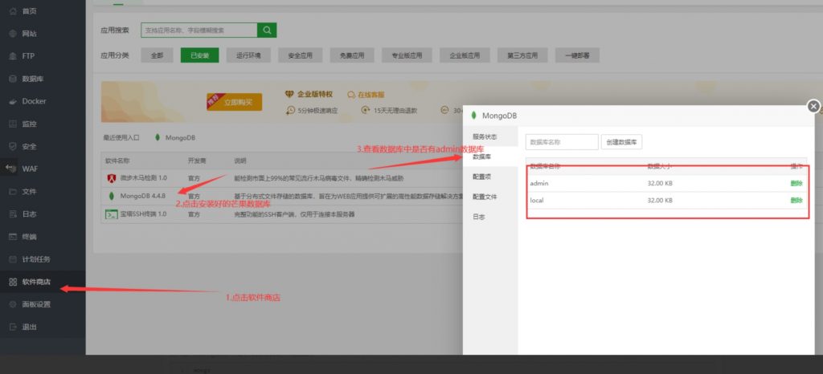Click the 在线客服 online support chat icon
Image resolution: width=823 pixels, height=374 pixels.
pos(351,95)
